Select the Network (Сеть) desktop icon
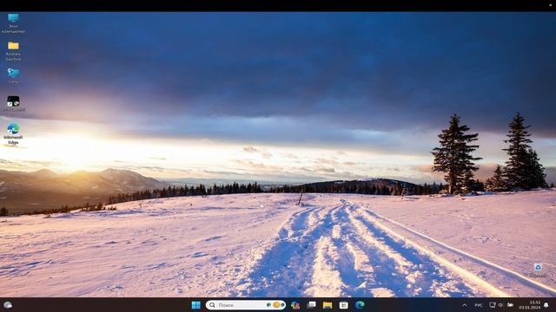 [x=13, y=75]
